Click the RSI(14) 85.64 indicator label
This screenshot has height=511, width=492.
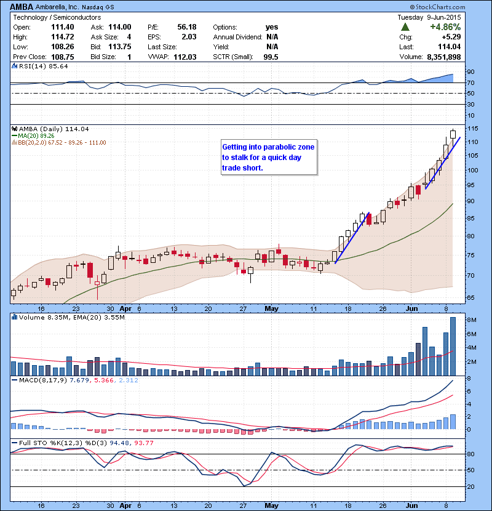click(x=43, y=66)
